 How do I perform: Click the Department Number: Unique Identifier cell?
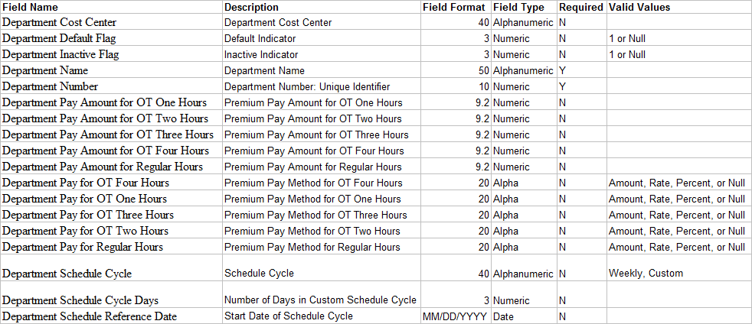pyautogui.click(x=307, y=87)
